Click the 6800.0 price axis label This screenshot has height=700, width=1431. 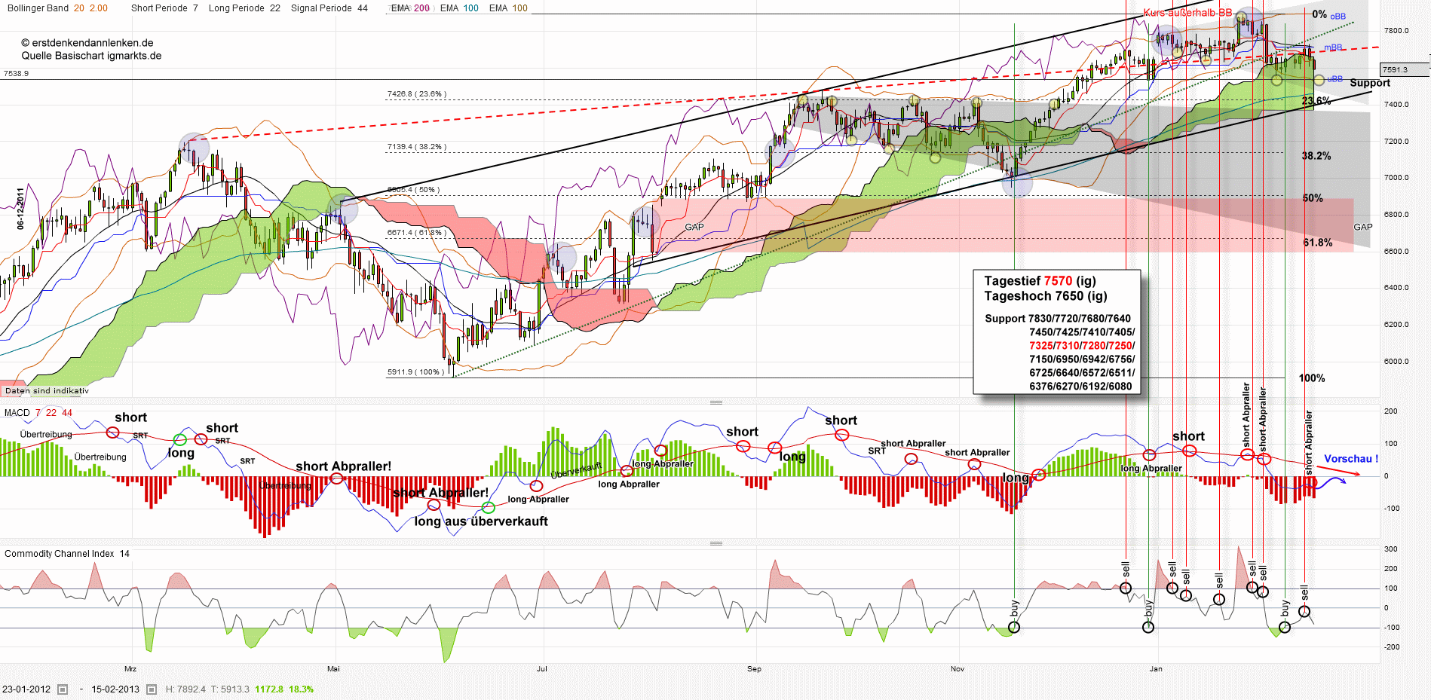point(1396,215)
